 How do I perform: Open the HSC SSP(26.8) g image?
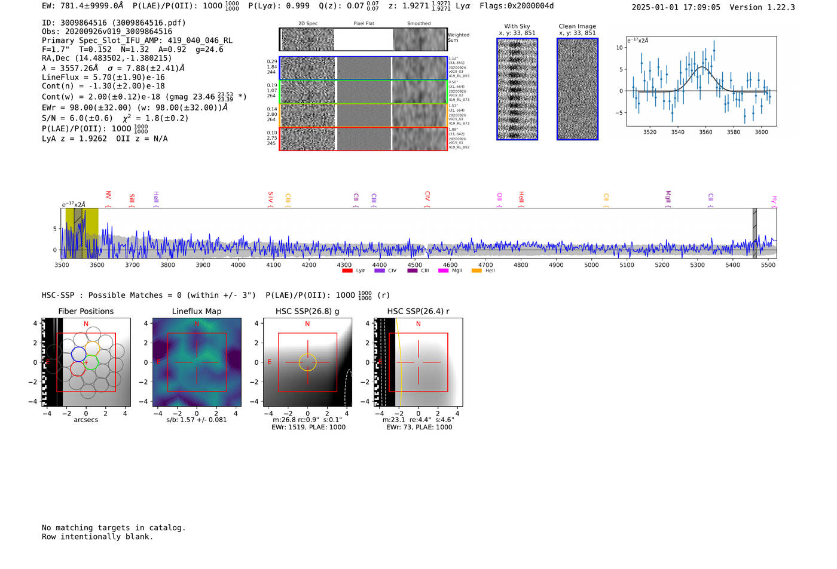307,362
